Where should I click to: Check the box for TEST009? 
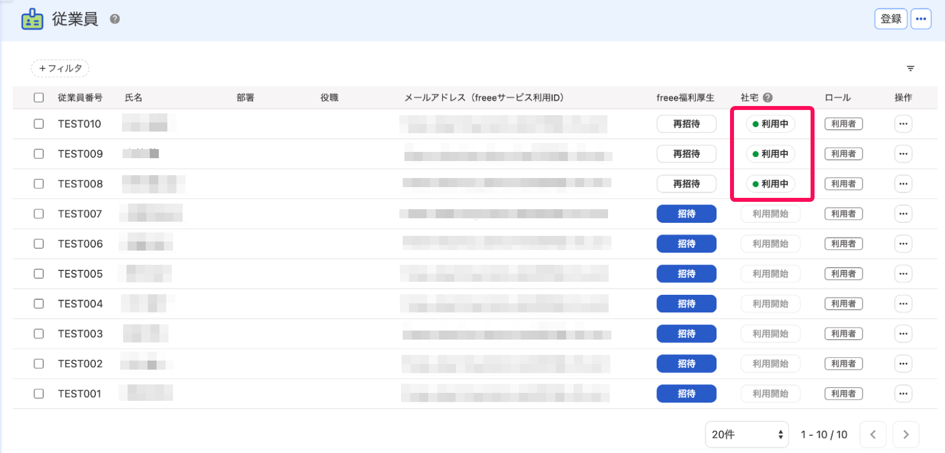pos(39,154)
